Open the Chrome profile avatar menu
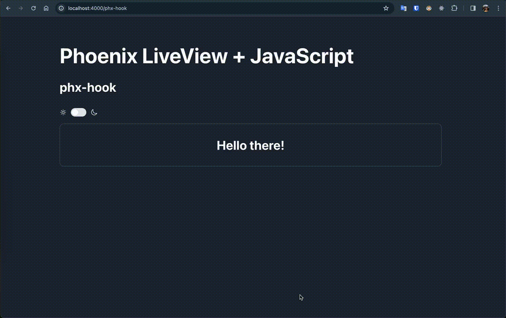506x318 pixels. pos(485,8)
